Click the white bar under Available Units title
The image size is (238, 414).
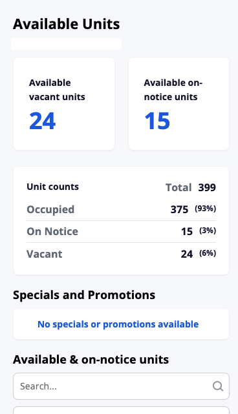[67, 44]
